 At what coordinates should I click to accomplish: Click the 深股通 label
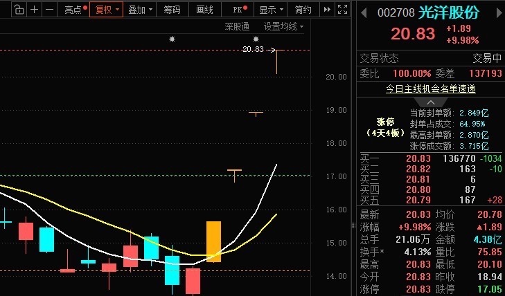(237, 26)
